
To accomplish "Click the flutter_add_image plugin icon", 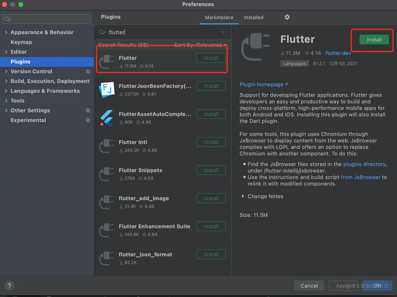I will tap(107, 202).
